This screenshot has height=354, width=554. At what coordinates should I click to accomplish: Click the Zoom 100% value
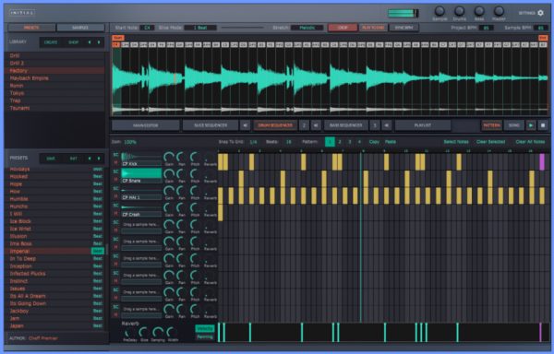[130, 142]
